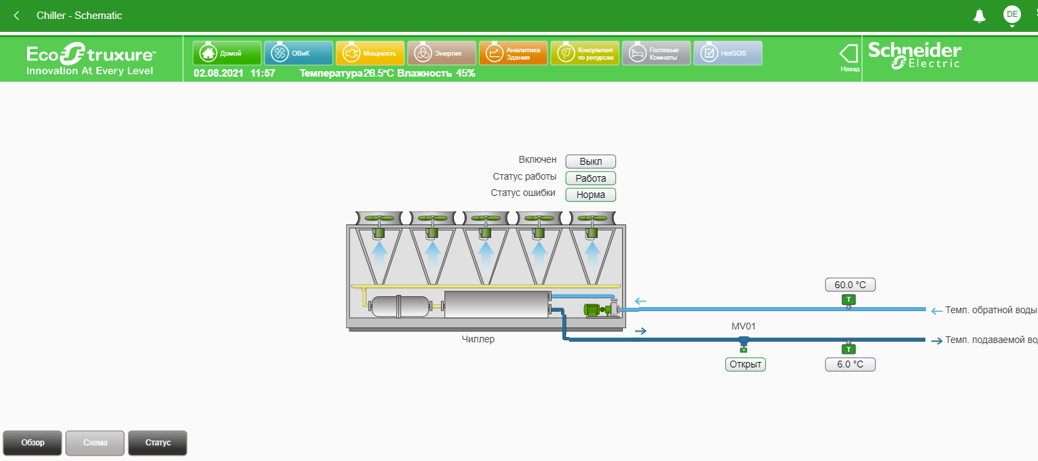The image size is (1038, 461).
Task: Open the DE user account menu
Action: (x=1012, y=14)
